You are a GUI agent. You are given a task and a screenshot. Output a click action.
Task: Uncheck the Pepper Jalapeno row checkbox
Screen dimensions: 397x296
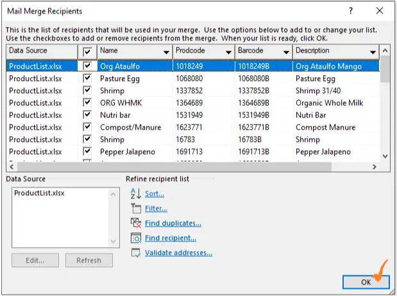tap(87, 151)
